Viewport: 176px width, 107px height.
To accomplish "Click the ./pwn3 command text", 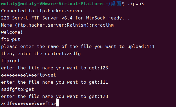I will [136, 4].
